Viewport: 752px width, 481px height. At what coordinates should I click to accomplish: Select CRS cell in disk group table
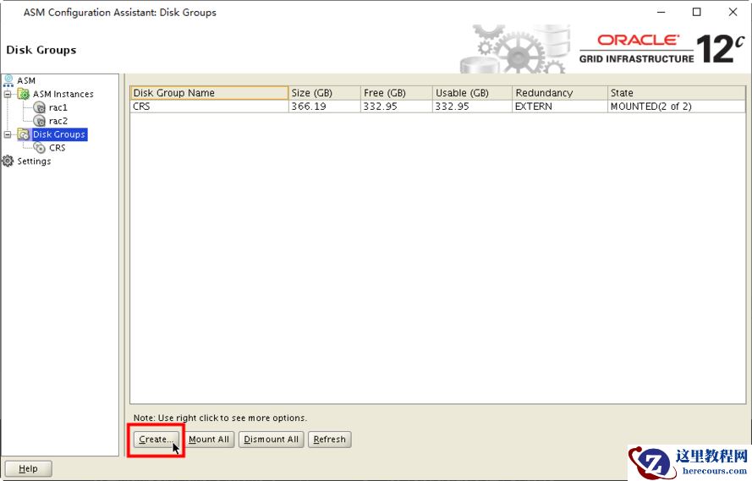tap(209, 107)
